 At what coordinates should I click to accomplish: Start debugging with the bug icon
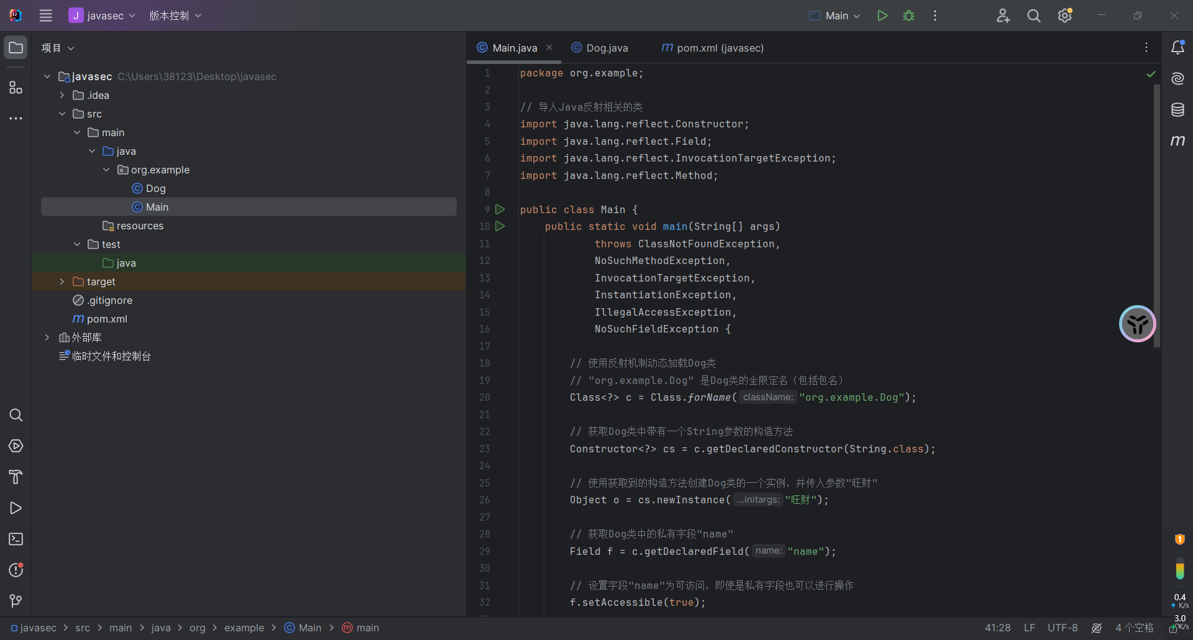coord(908,16)
